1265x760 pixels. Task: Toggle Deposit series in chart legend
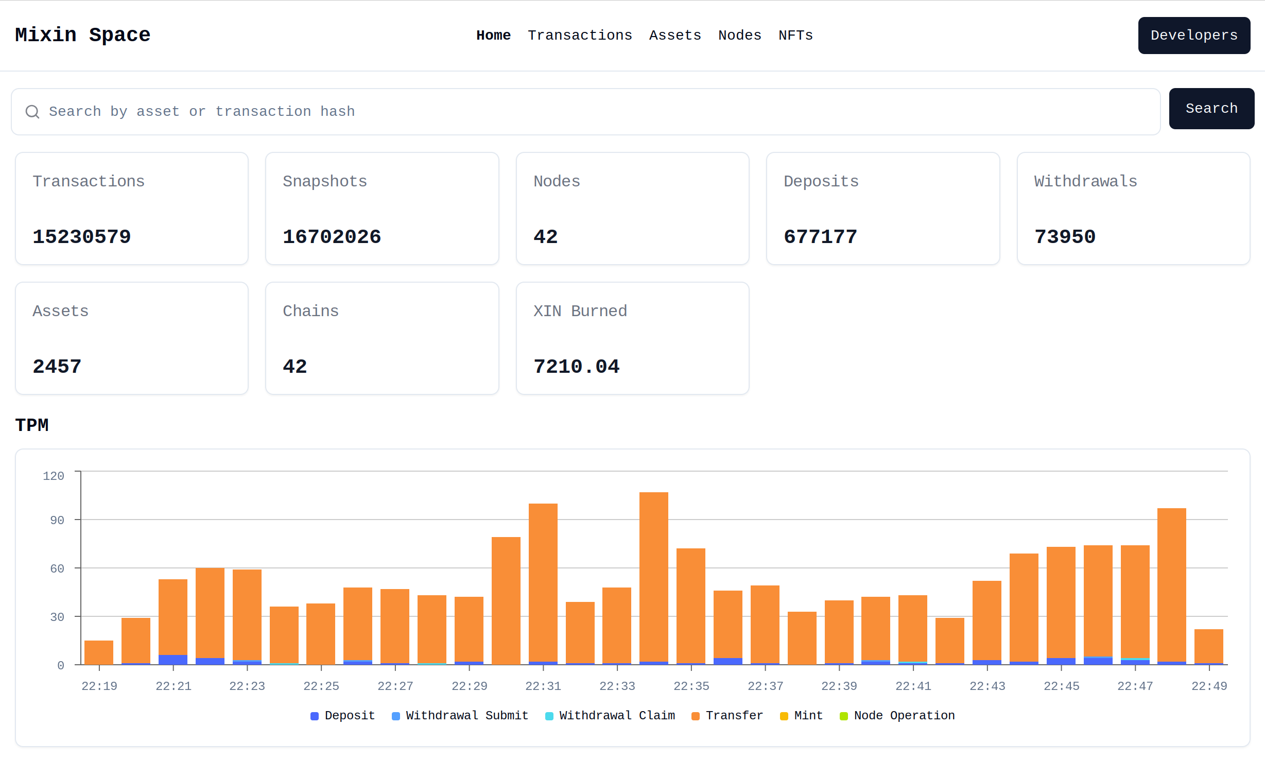tap(343, 716)
